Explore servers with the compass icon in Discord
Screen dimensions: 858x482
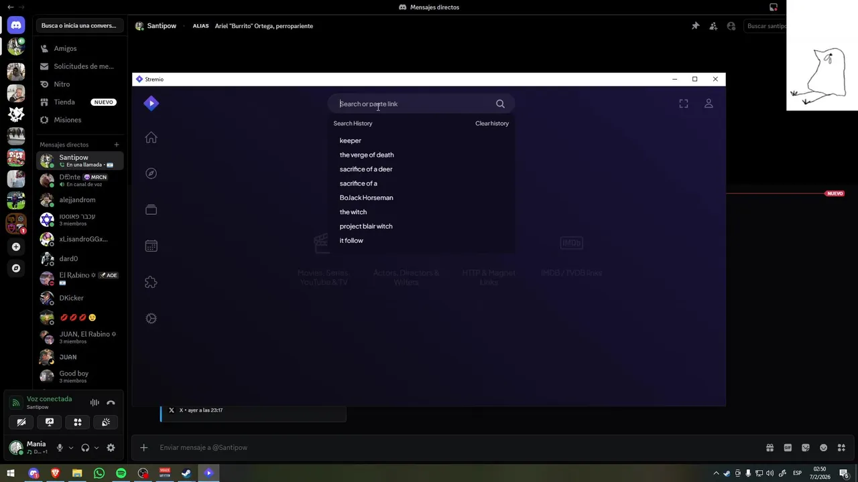point(16,268)
